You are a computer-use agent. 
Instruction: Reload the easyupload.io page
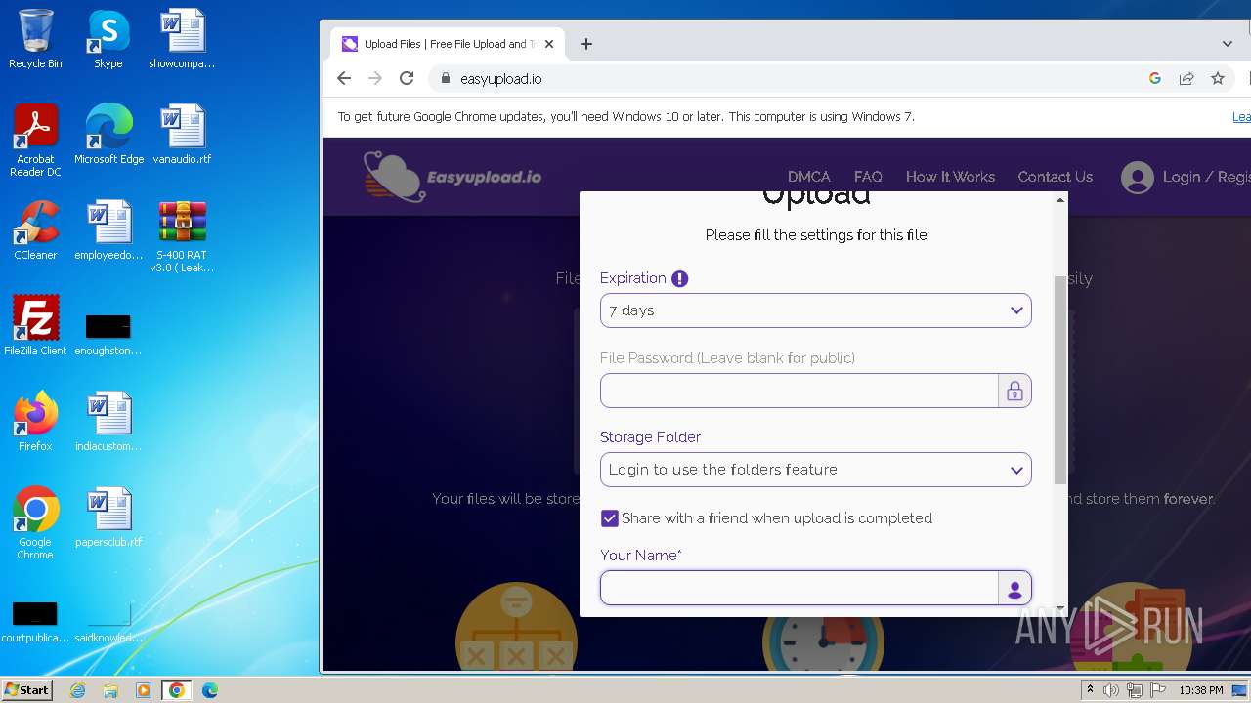click(407, 78)
